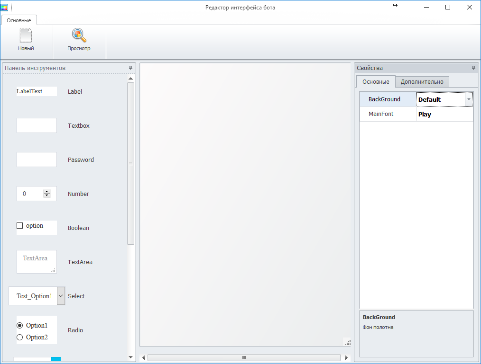Increase the Number sample value
481x364 pixels.
coord(47,192)
